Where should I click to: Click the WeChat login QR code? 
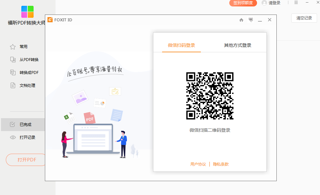point(210,96)
